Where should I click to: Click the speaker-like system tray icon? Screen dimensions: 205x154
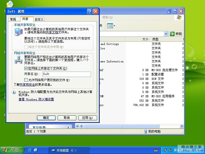coord(165,150)
